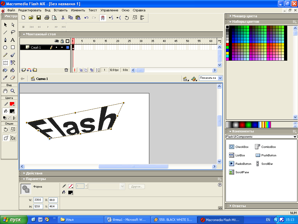The image size is (298, 224).
Task: Select the Free Transform tool
Action: tap(5, 63)
